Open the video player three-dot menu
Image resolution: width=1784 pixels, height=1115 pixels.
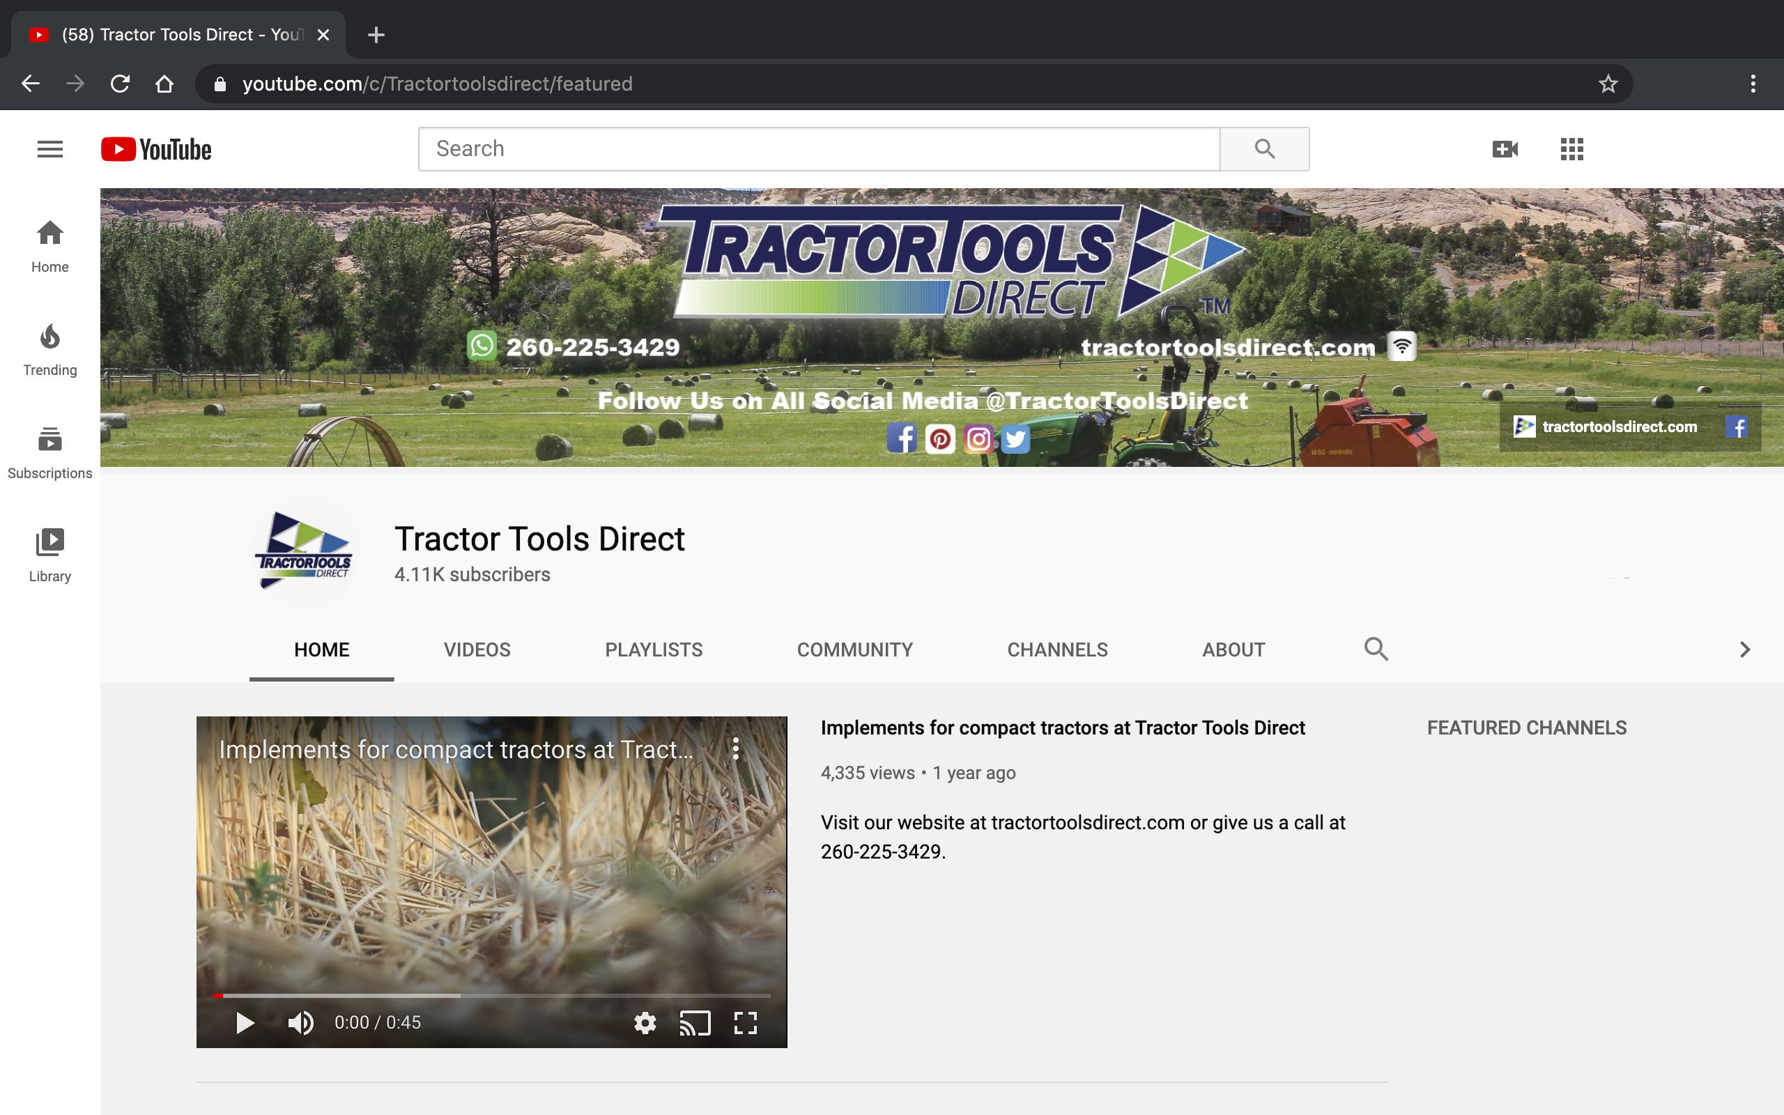coord(736,749)
